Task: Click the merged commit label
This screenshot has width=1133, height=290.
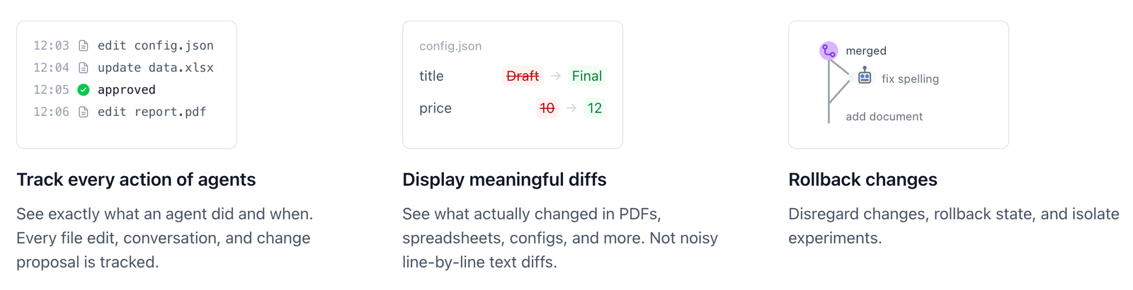Action: click(866, 51)
